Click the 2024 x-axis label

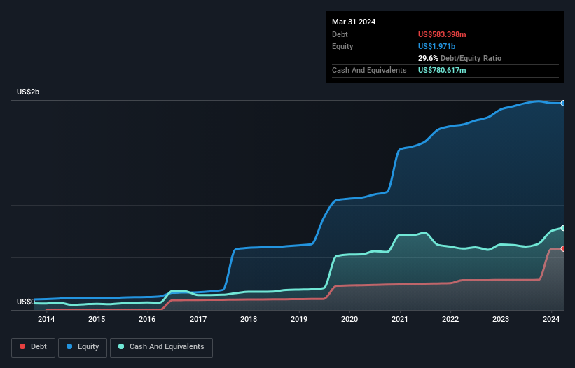tap(551, 319)
